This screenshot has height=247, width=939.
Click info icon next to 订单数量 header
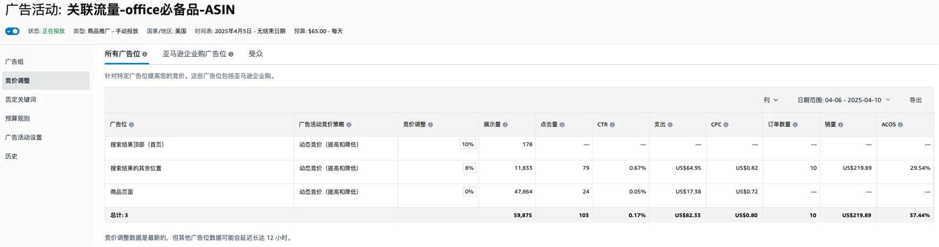[x=795, y=125]
